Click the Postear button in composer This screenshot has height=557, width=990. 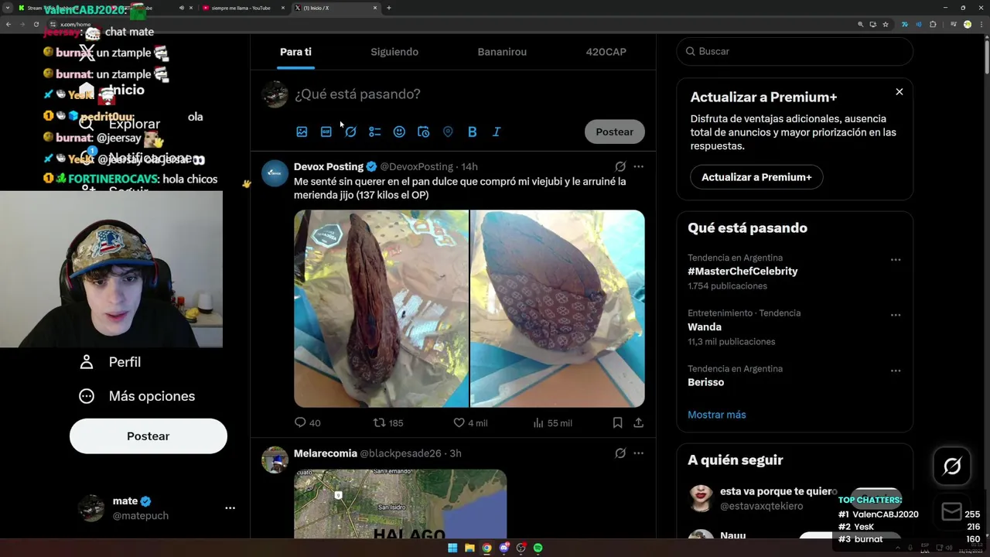(x=614, y=132)
